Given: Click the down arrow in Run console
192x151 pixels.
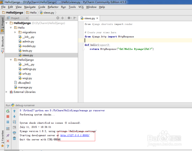Looking at the screenshot, I should (14, 116).
